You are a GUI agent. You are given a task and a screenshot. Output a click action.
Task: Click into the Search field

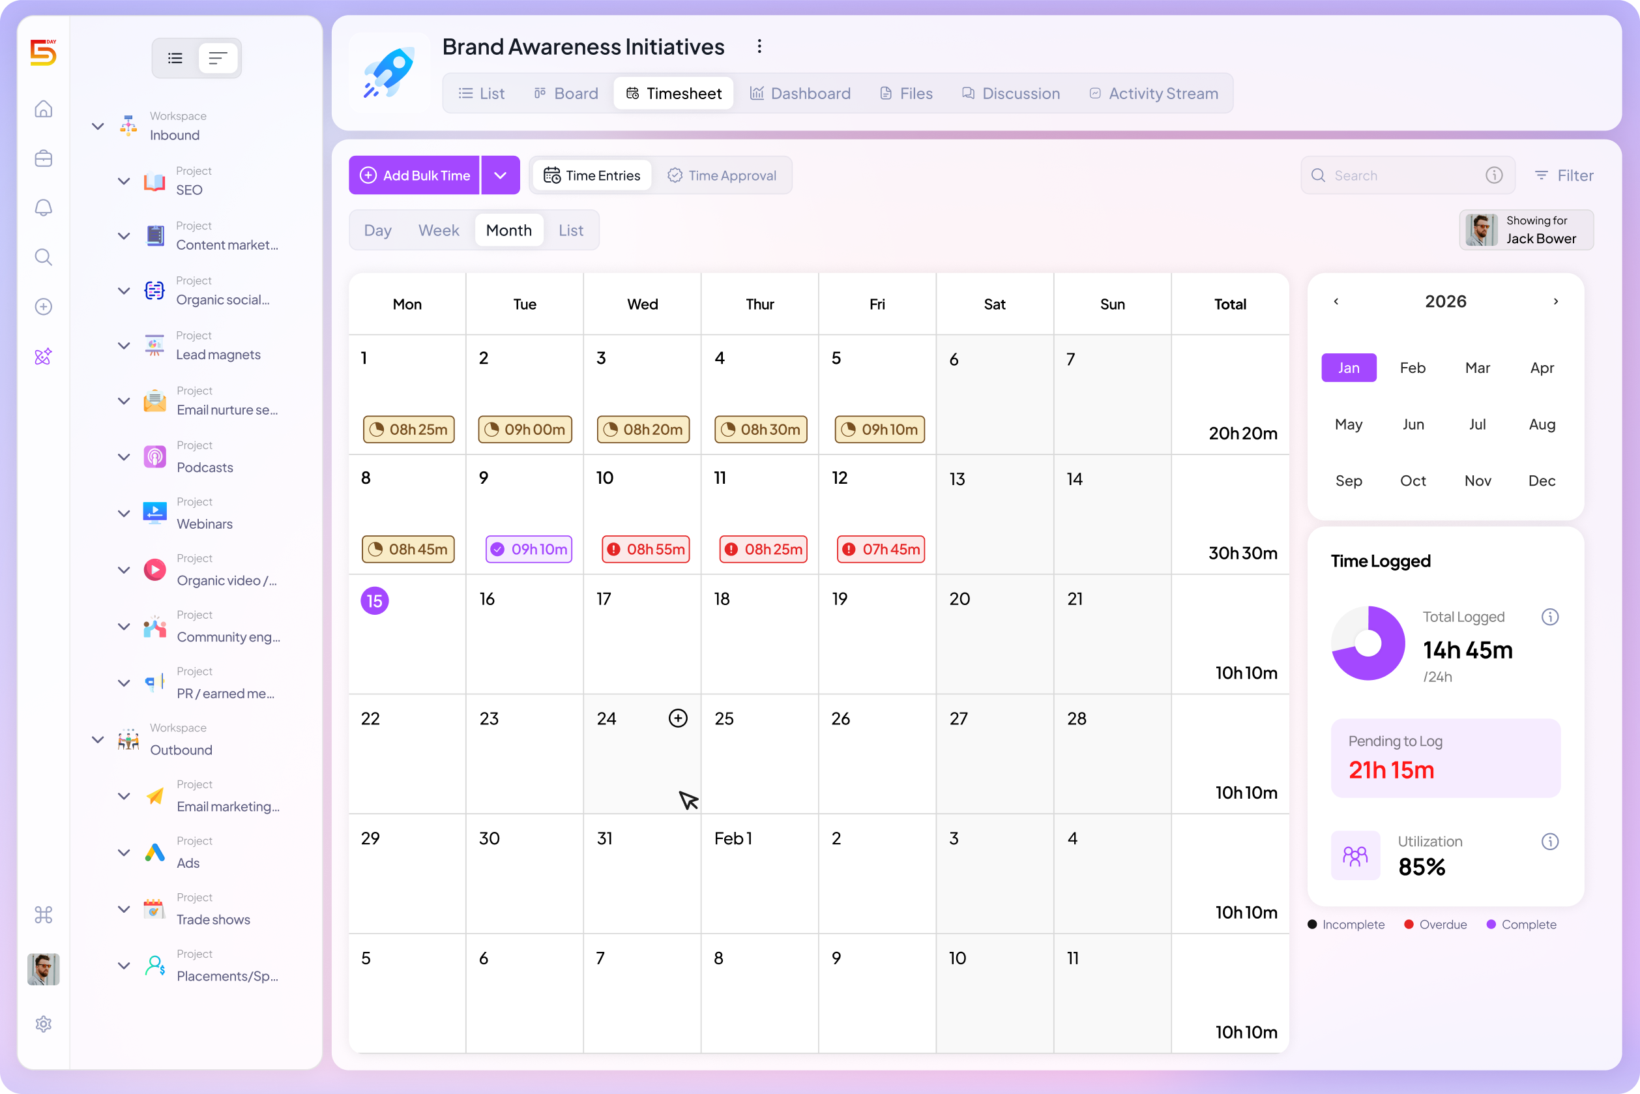(x=1408, y=175)
